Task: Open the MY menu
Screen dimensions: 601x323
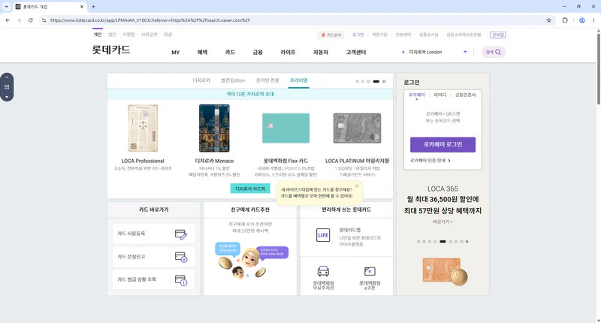Action: pyautogui.click(x=176, y=52)
